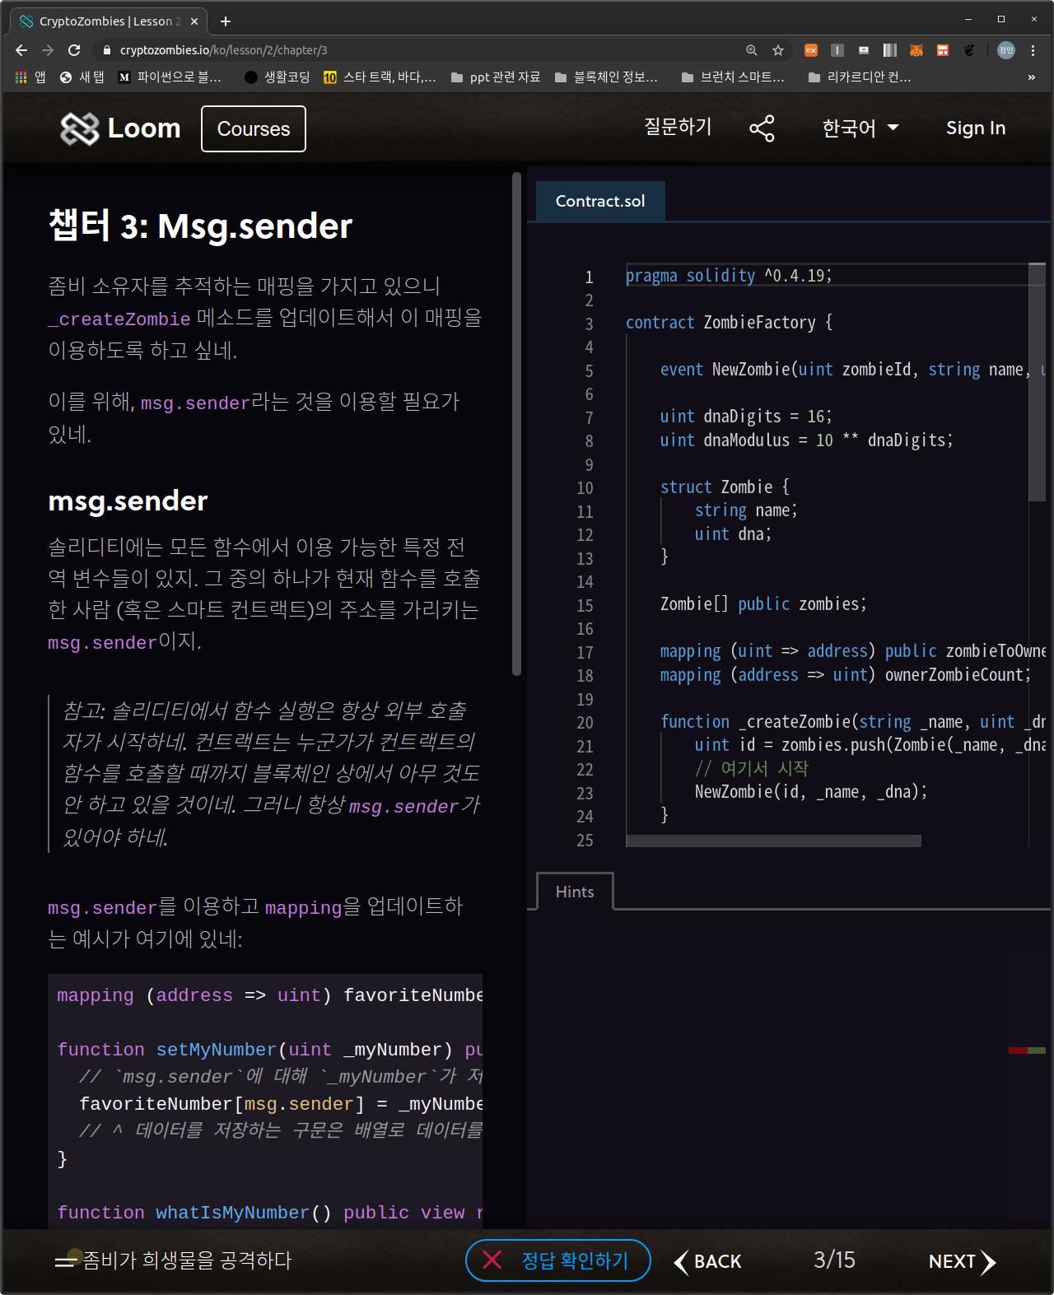Click the padlock site info icon

point(107,50)
